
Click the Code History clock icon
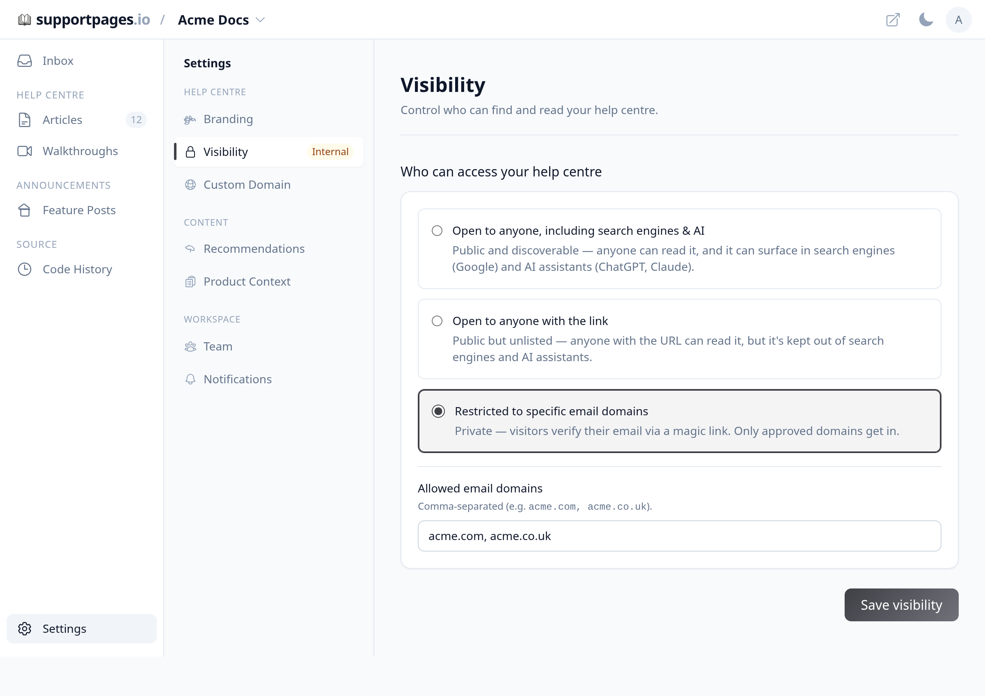25,269
